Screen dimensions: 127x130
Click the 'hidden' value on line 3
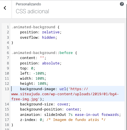[48, 37]
